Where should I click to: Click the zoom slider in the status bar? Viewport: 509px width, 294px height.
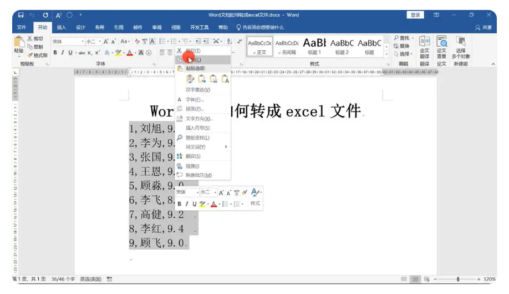(x=457, y=279)
